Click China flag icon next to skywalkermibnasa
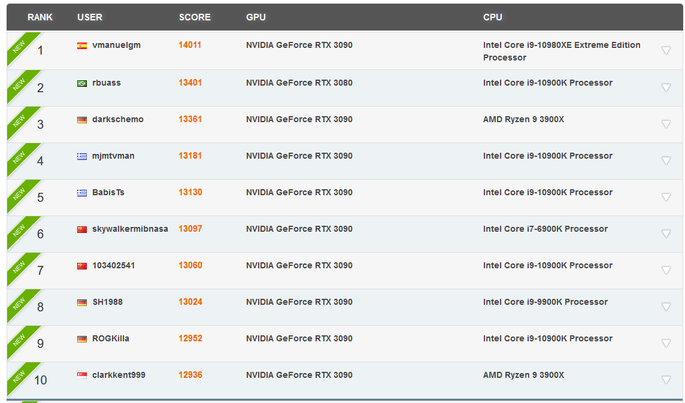685x403 pixels. pyautogui.click(x=81, y=229)
